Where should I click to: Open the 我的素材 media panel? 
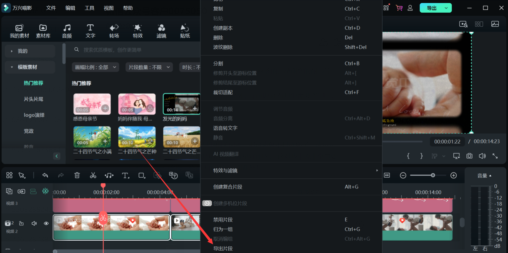19,31
